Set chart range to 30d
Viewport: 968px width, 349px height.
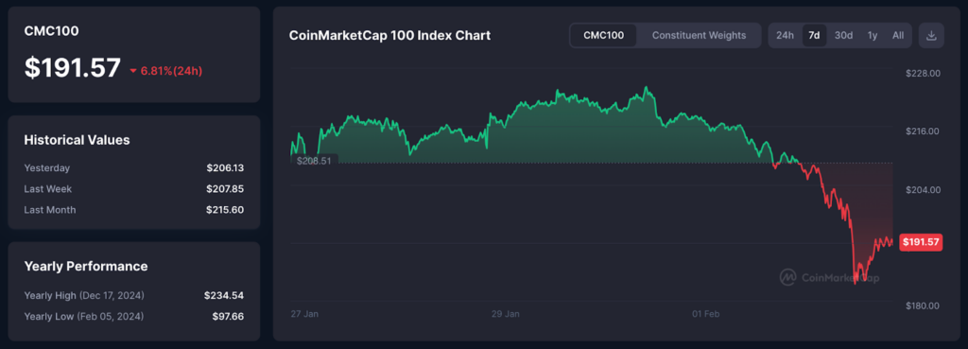(843, 35)
